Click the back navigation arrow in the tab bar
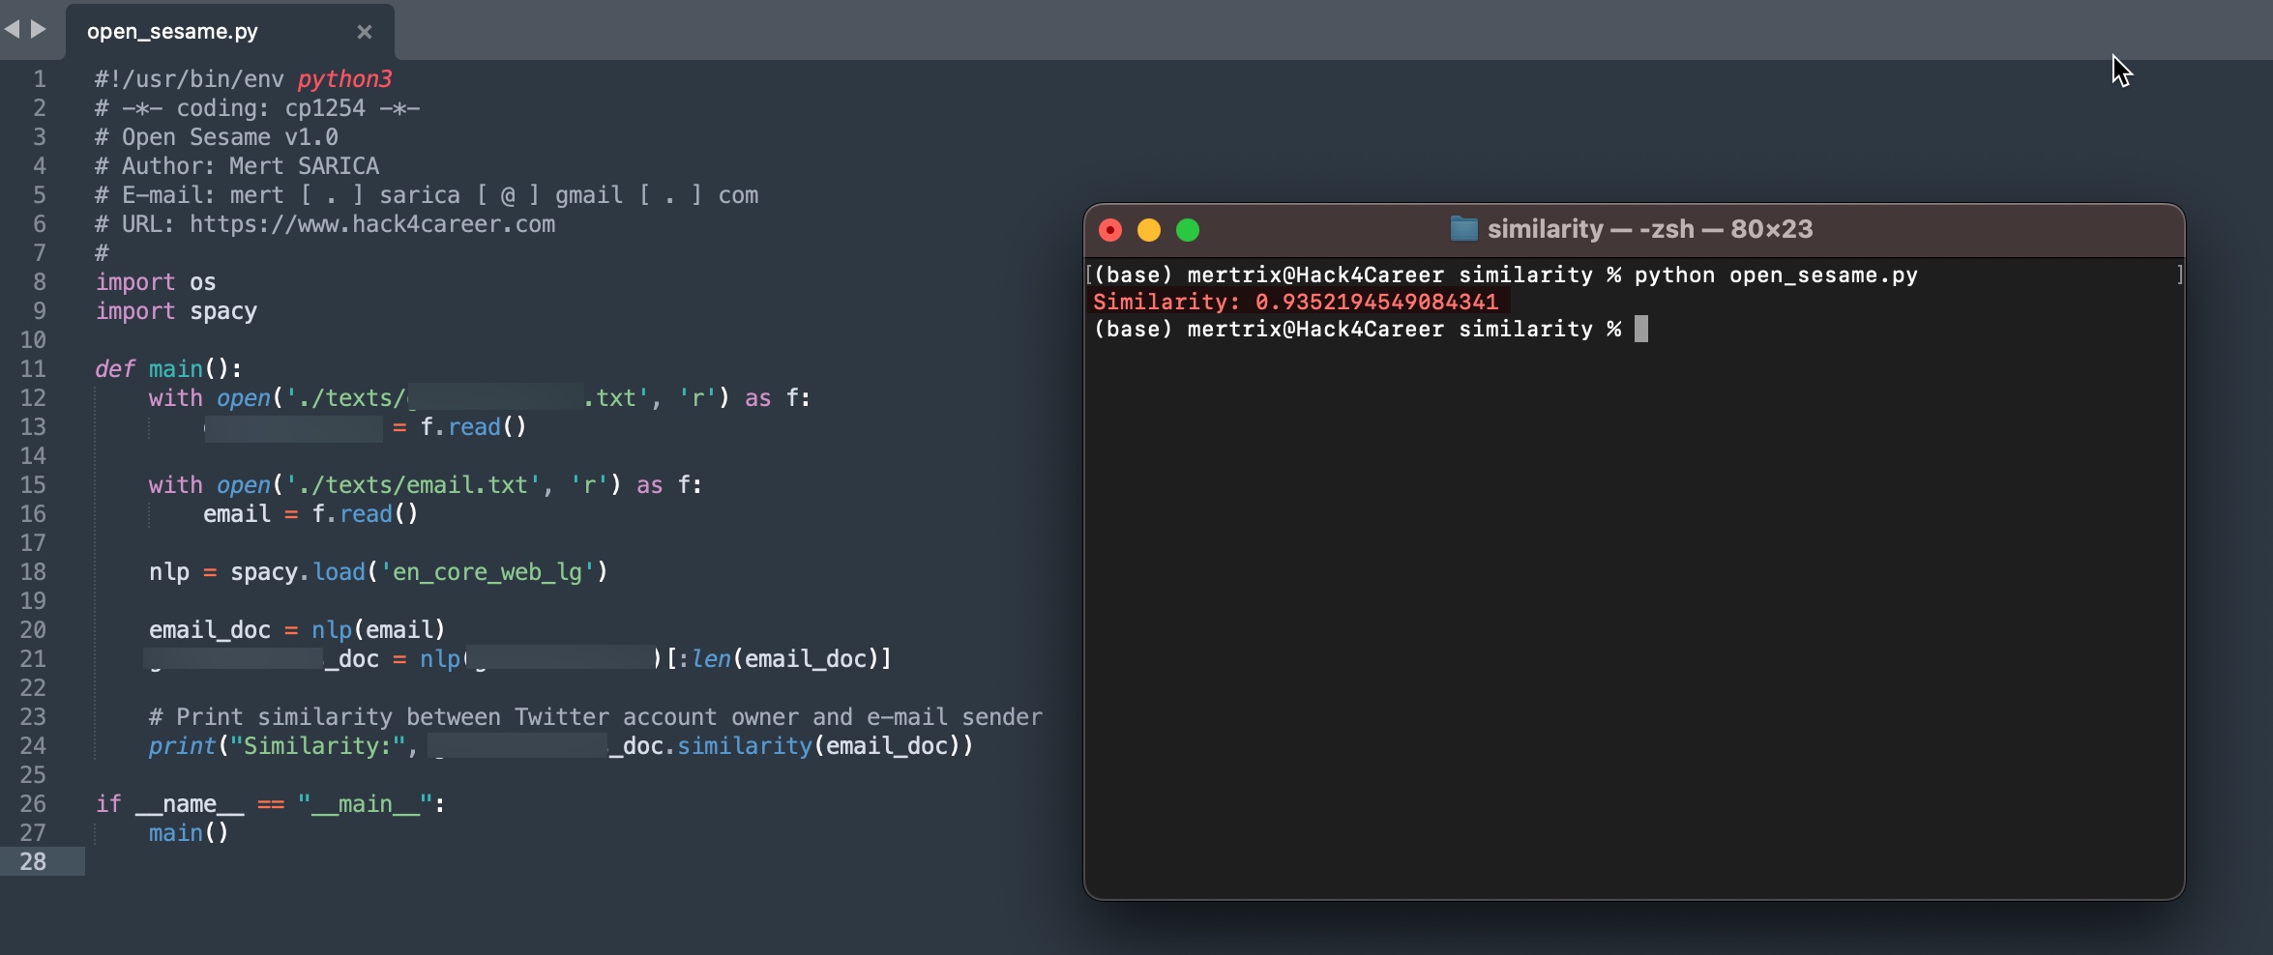Image resolution: width=2273 pixels, height=955 pixels. tap(12, 30)
